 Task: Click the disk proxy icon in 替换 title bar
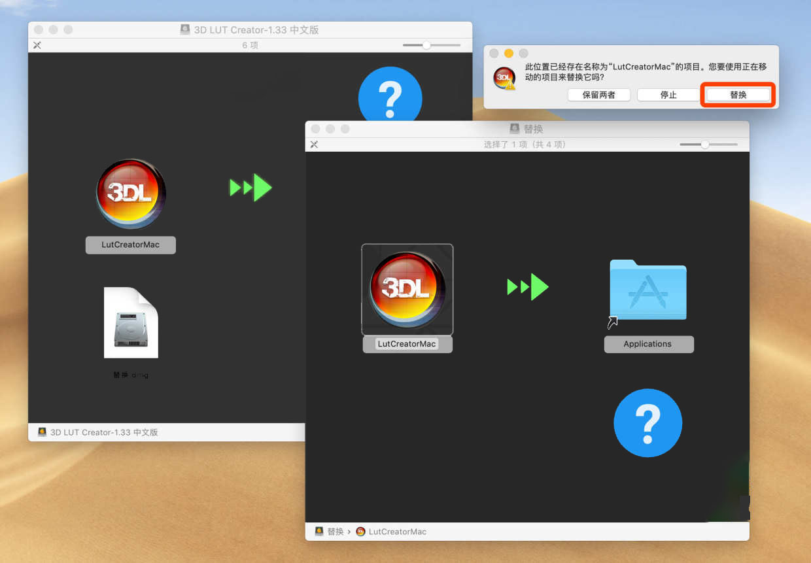tap(515, 129)
